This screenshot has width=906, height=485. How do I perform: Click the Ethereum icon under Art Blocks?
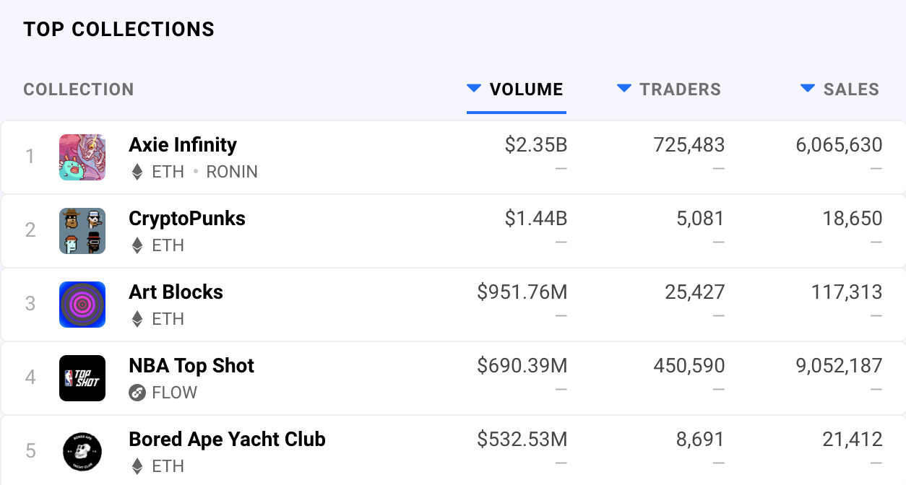(x=137, y=320)
